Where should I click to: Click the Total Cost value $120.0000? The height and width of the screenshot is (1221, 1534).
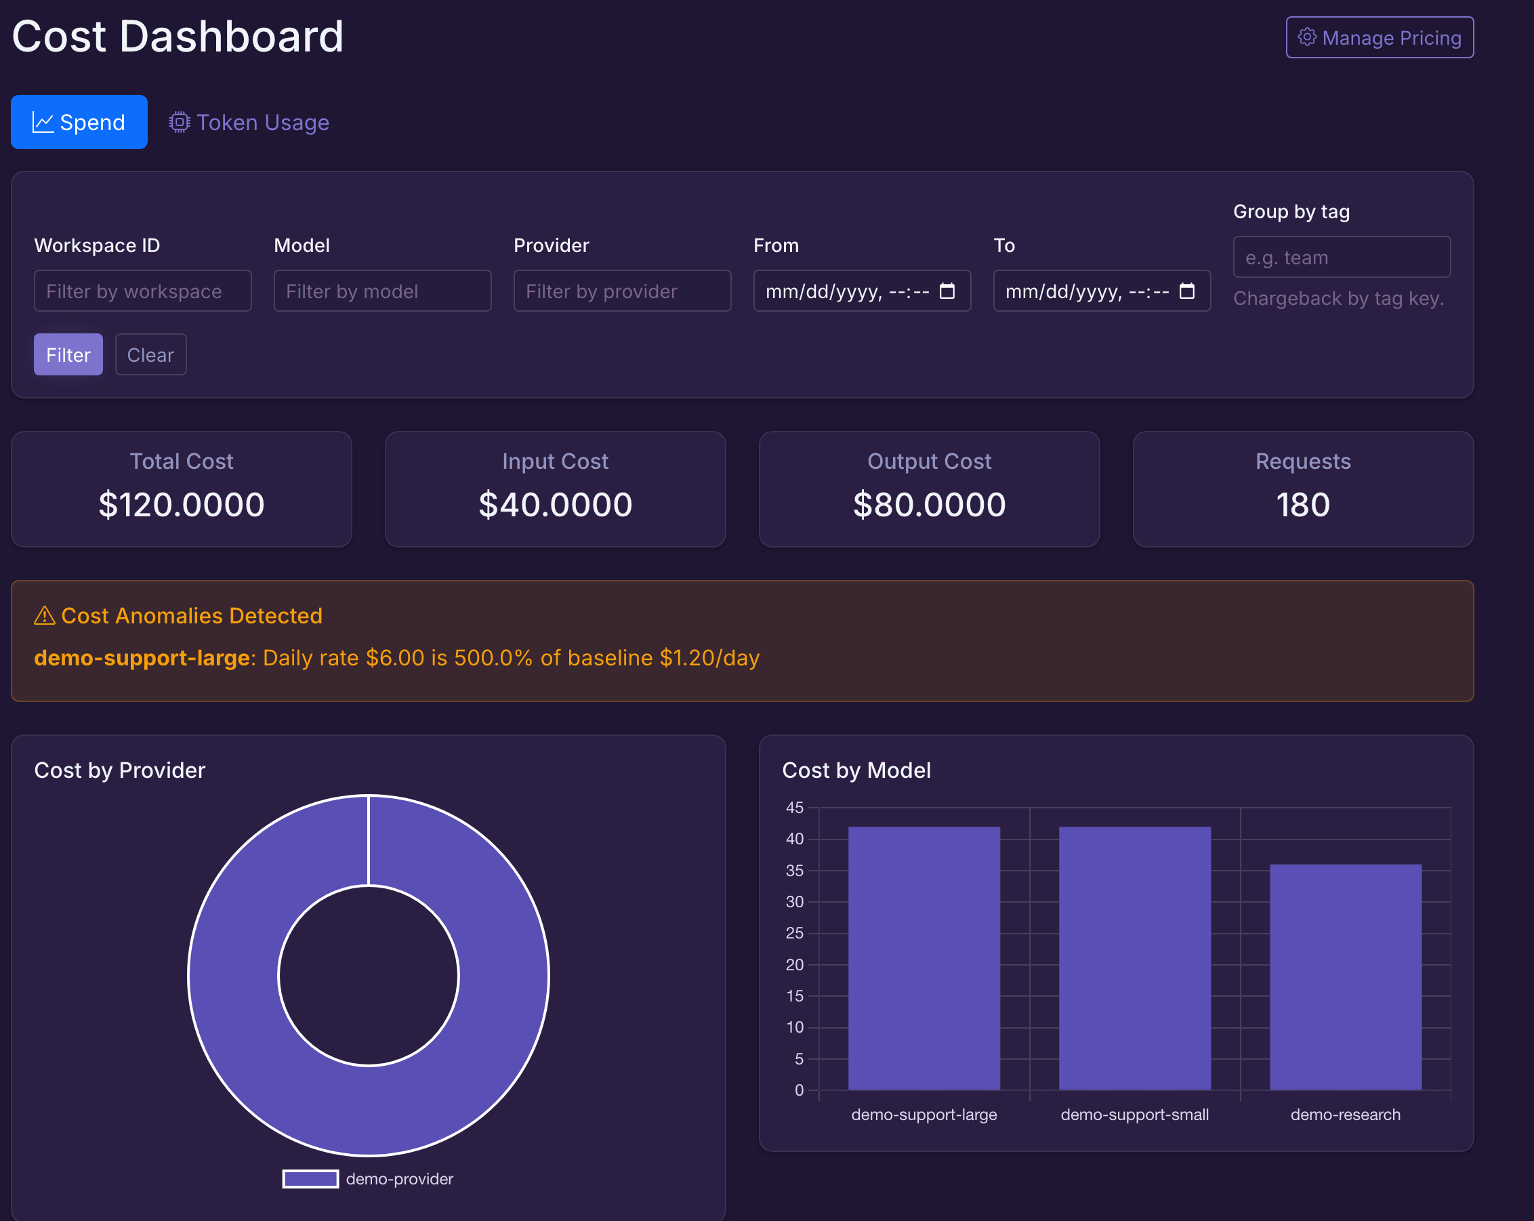182,505
